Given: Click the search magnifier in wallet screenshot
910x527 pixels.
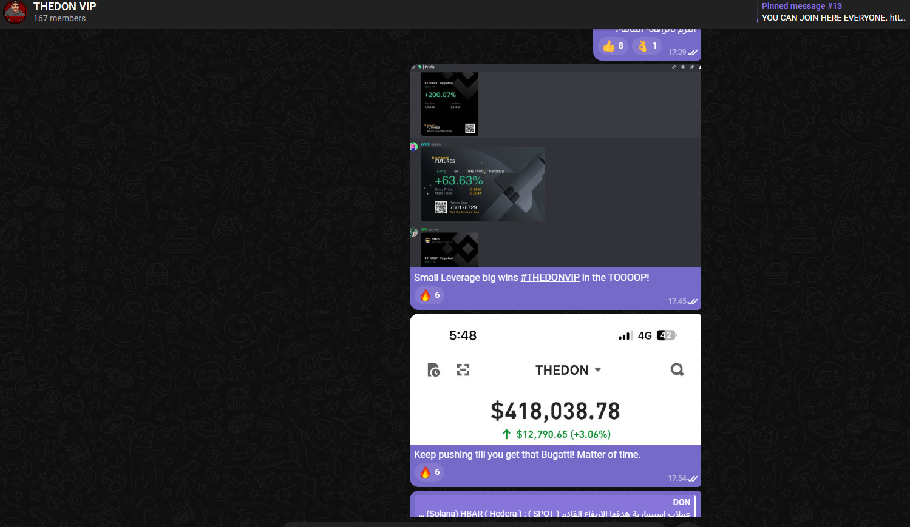Looking at the screenshot, I should click(x=677, y=369).
